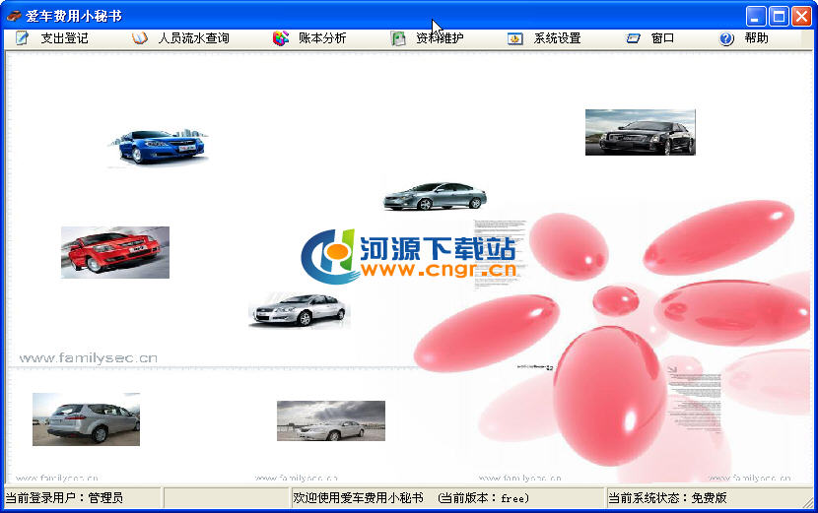Select the black sedan thumbnail
This screenshot has width=818, height=513.
[x=640, y=132]
